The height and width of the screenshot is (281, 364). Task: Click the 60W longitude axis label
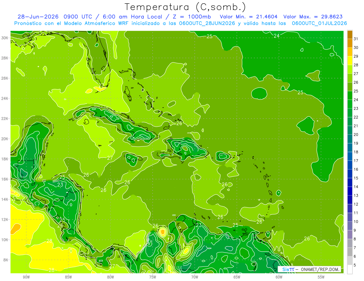pos(279,277)
